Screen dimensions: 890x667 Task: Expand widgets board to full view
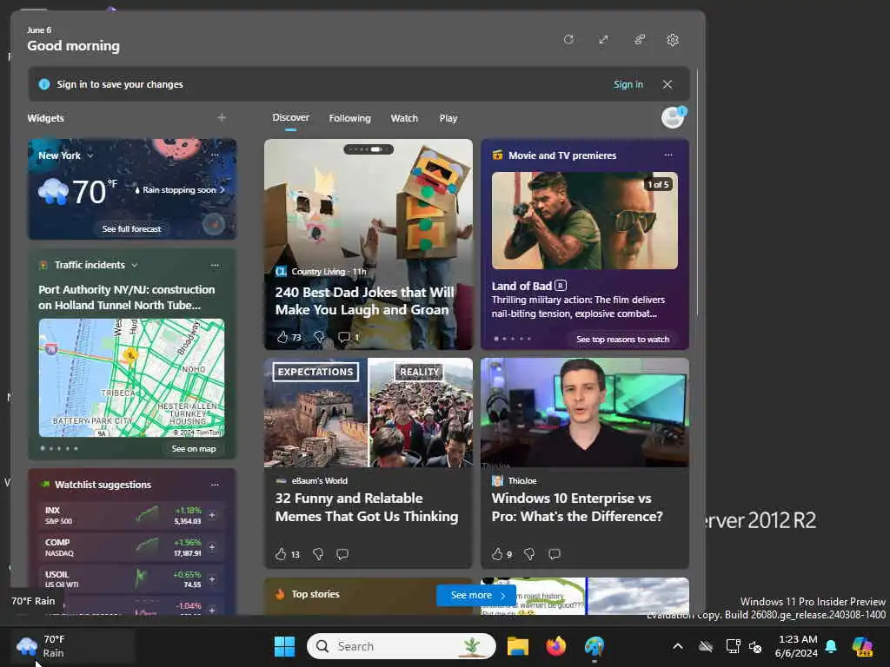(x=603, y=40)
